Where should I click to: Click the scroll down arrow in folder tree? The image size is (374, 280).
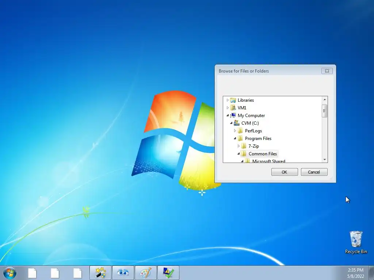[x=324, y=160]
